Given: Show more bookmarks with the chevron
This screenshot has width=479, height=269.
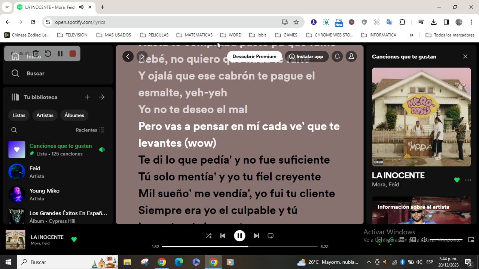Looking at the screenshot, I should (412, 35).
